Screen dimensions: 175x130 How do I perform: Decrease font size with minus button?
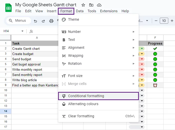coord(156,21)
